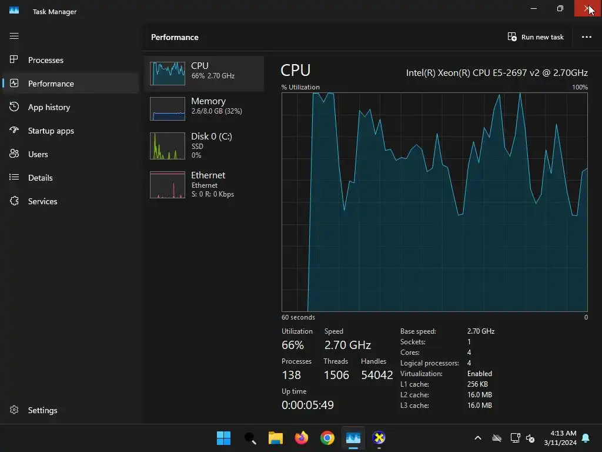
Task: Open the Services page
Action: click(x=71, y=201)
